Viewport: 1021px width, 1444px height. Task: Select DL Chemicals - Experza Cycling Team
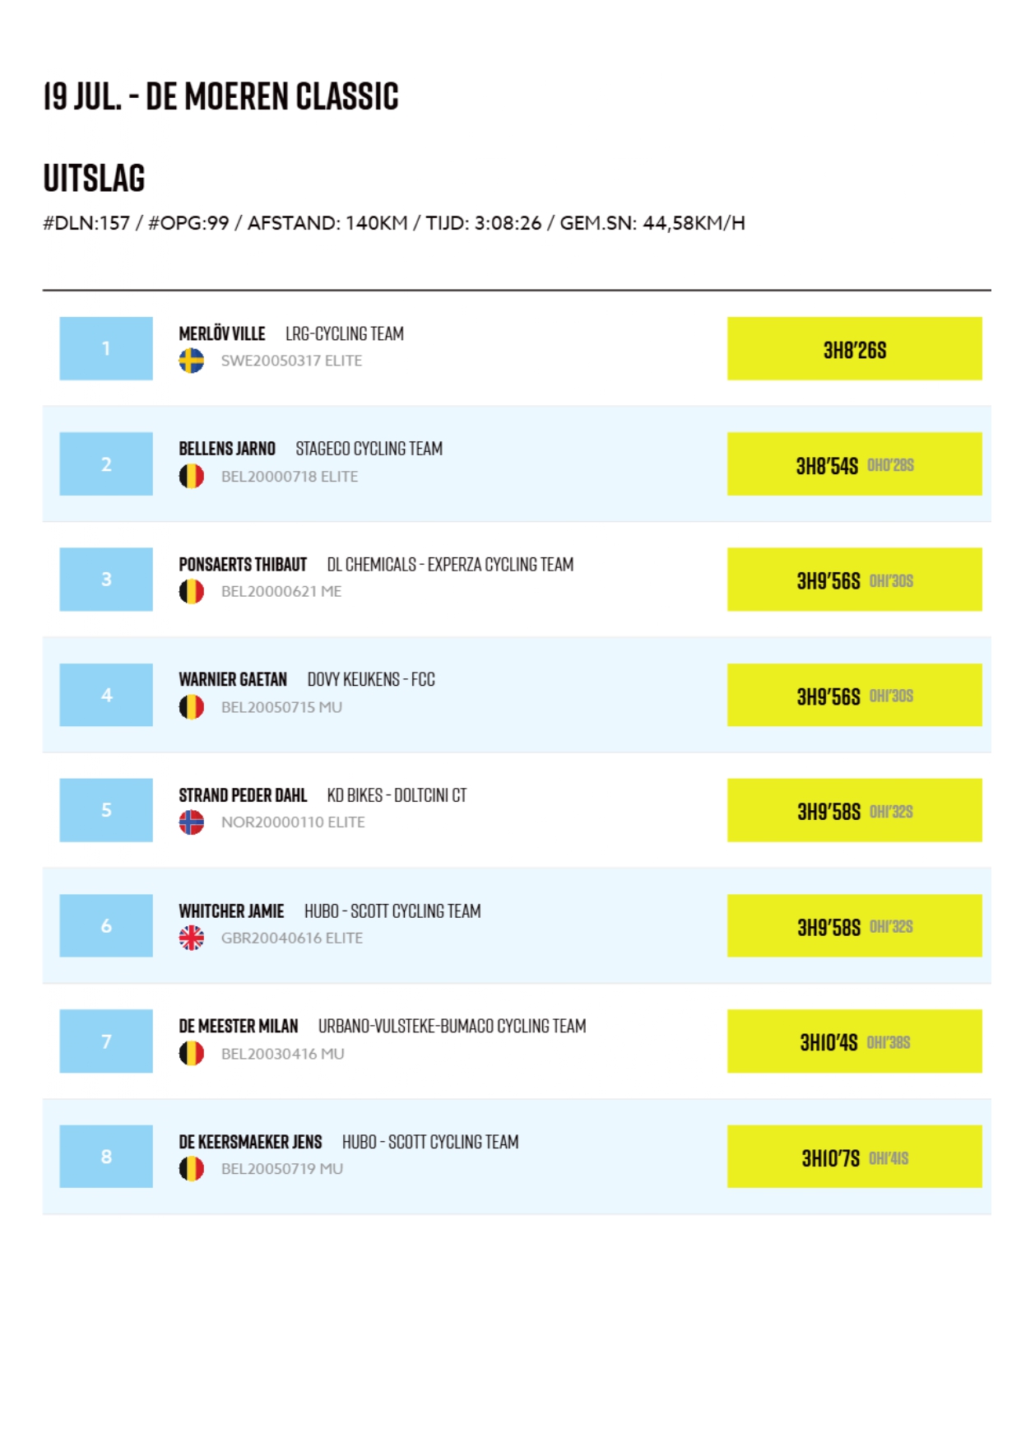[450, 565]
